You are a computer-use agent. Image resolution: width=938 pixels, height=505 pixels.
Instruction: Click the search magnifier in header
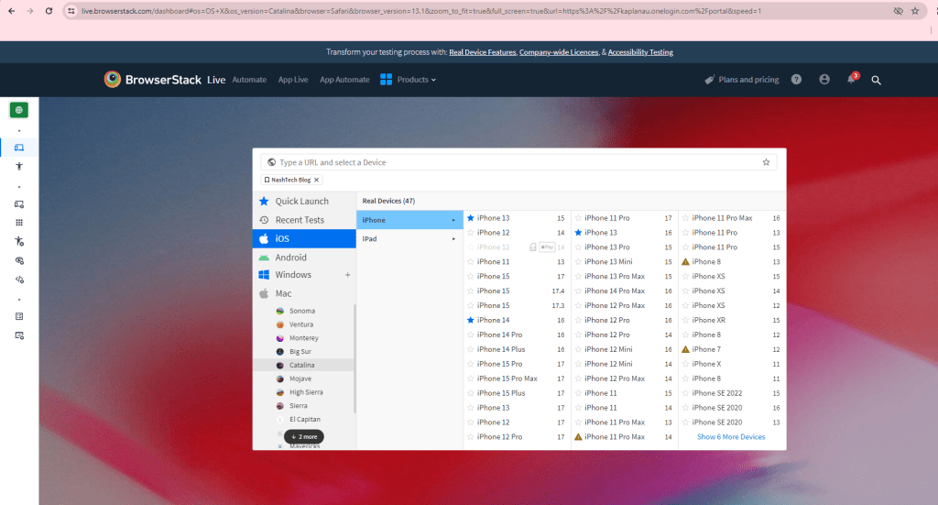876,81
